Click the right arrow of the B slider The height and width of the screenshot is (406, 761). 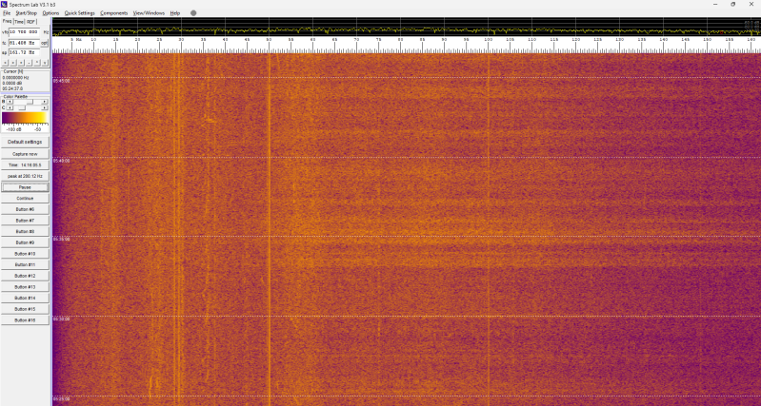pos(44,102)
